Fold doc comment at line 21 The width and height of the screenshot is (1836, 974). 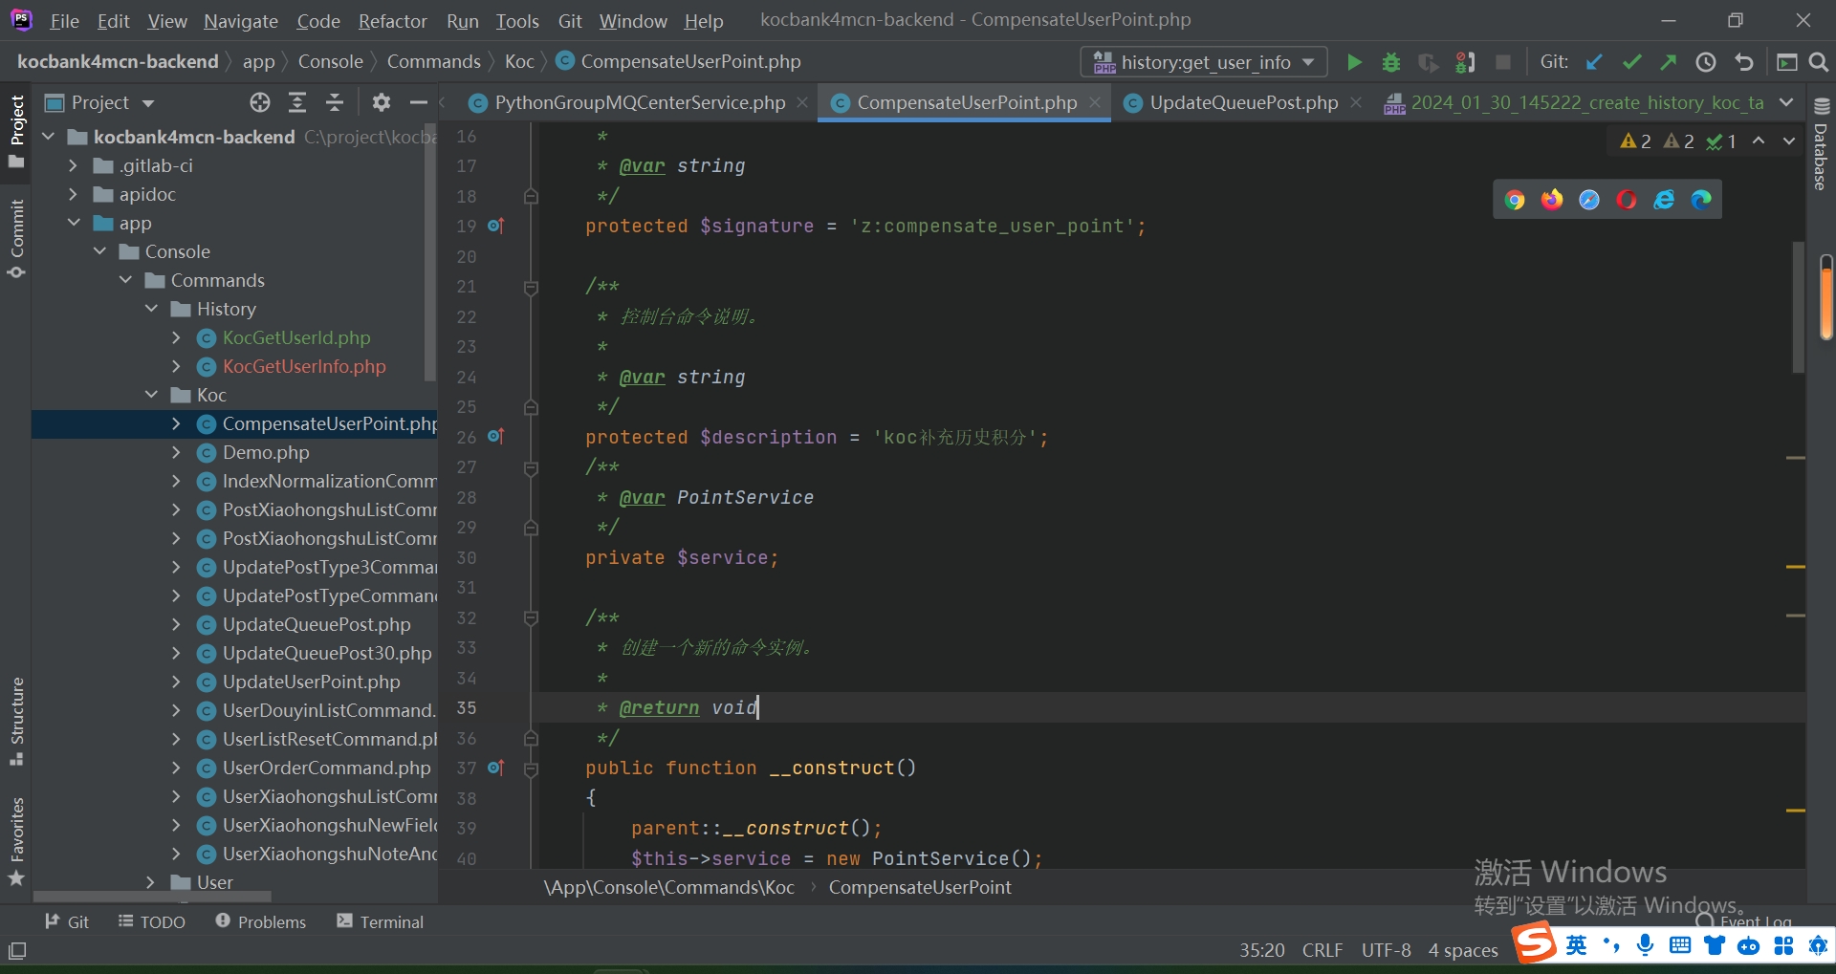click(x=531, y=287)
